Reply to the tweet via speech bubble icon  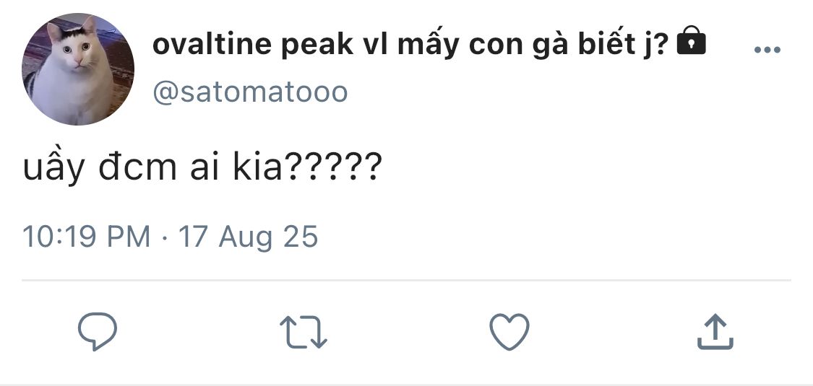click(x=98, y=332)
